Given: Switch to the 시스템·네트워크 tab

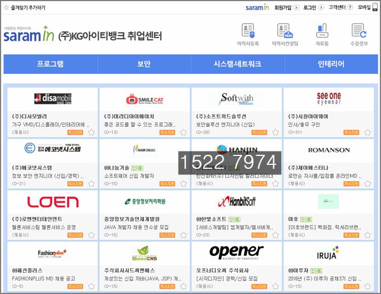Looking at the screenshot, I should pyautogui.click(x=238, y=64).
